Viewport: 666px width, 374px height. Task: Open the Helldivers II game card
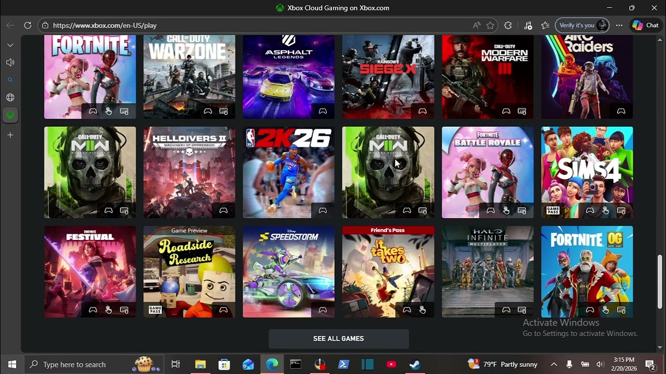[189, 172]
